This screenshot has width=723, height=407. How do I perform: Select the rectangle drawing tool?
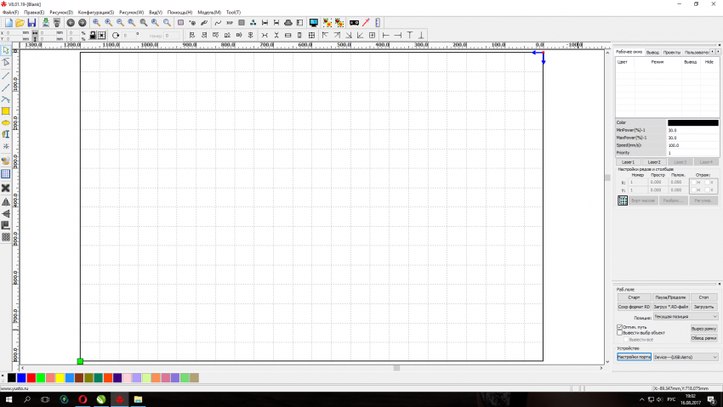click(x=6, y=111)
